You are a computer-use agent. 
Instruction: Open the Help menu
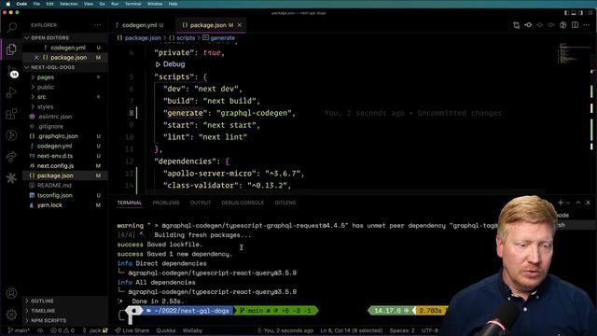(173, 4)
